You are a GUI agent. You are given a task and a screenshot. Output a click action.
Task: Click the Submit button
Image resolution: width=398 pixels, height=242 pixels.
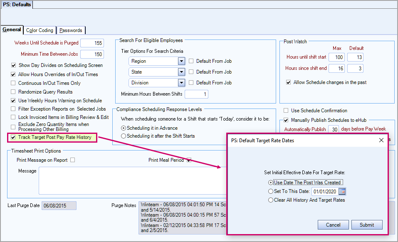click(x=366, y=225)
